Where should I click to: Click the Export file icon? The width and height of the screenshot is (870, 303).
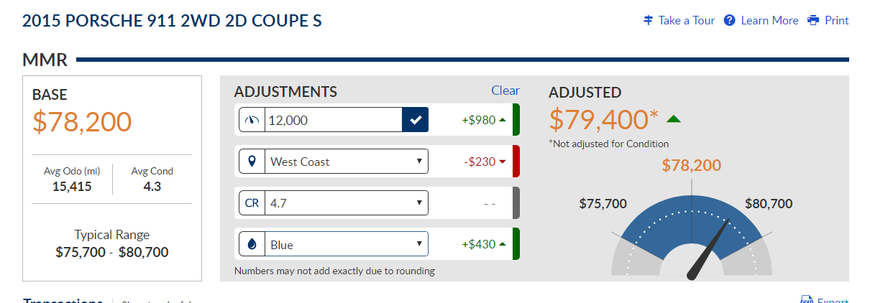coord(806,300)
